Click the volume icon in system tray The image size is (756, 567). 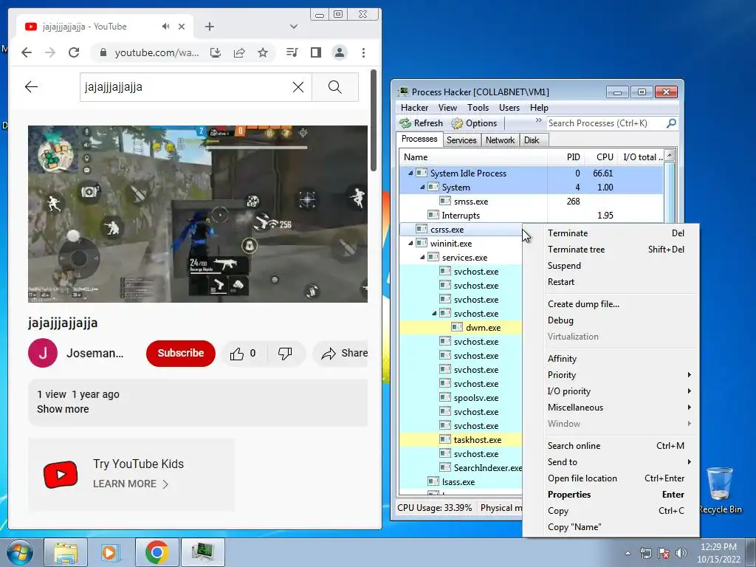point(681,553)
